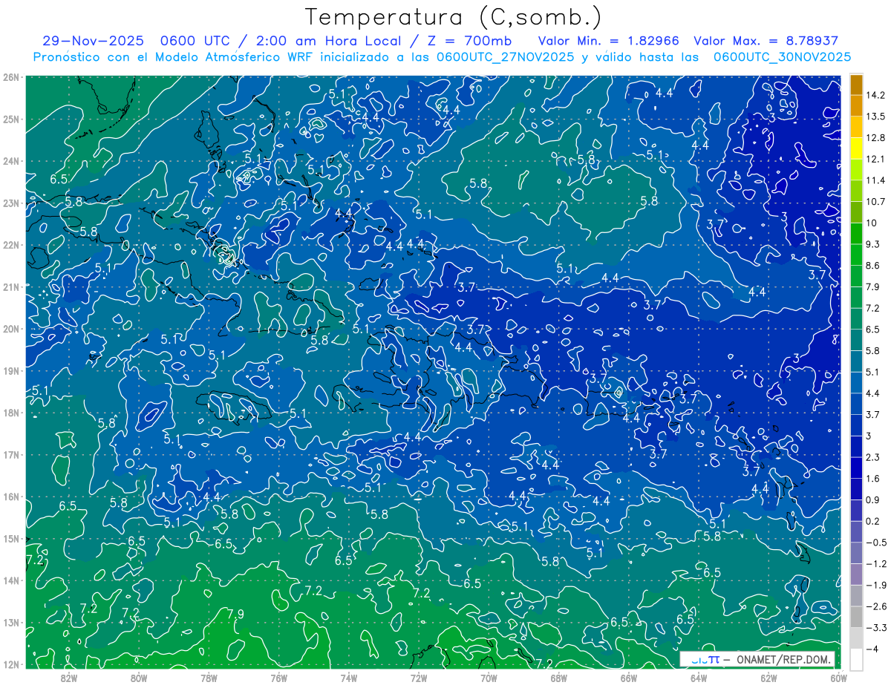Click 'Valor Min. = 1.82966' text
The width and height of the screenshot is (891, 688).
coord(609,41)
